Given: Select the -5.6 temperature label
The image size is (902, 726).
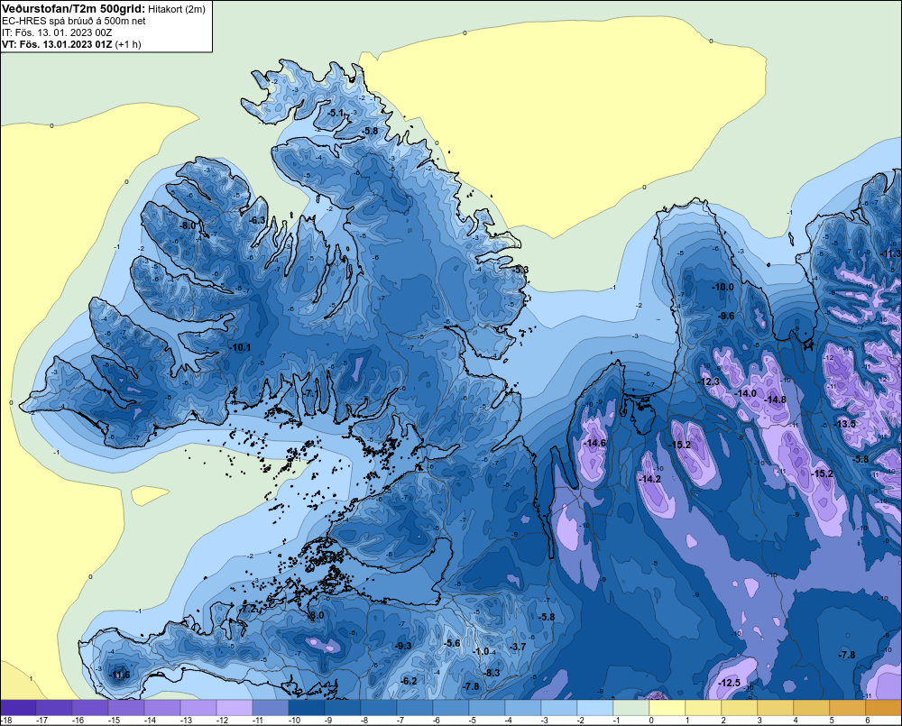Looking at the screenshot, I should 452,643.
